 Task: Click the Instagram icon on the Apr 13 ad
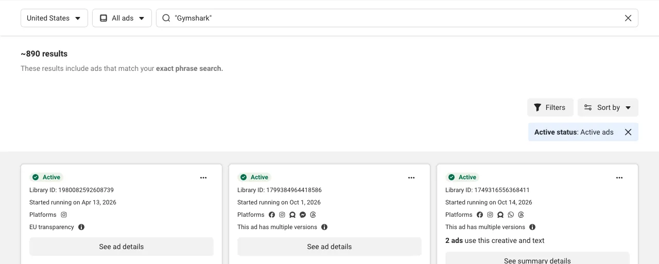click(x=64, y=215)
